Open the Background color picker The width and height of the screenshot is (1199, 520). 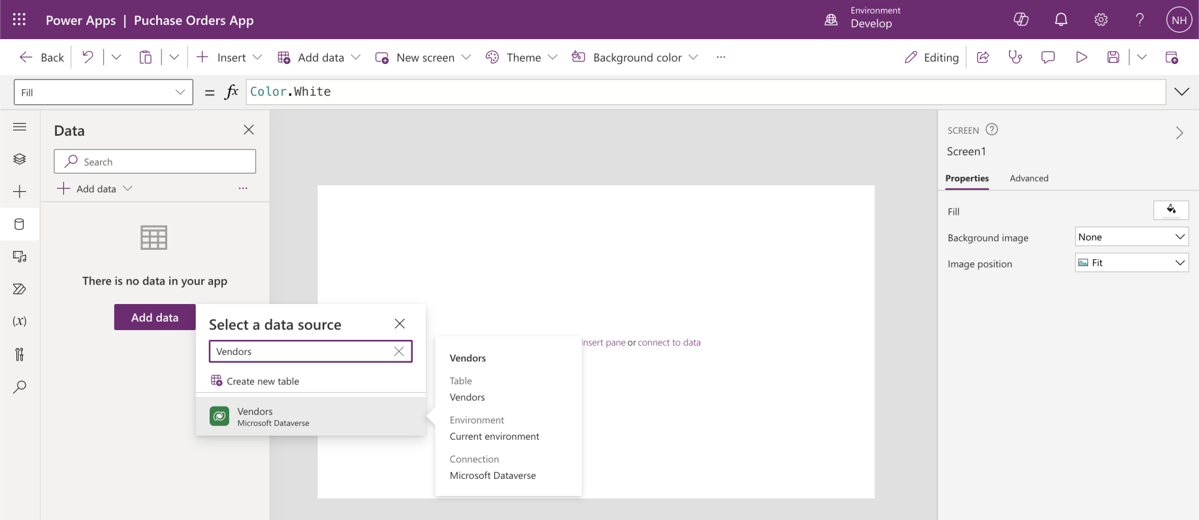click(x=635, y=57)
